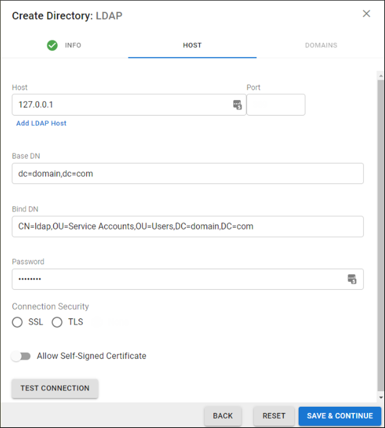
Task: Click the RESET button
Action: [274, 416]
